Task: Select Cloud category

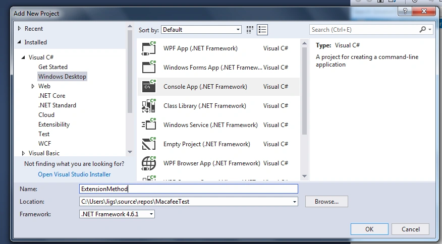Action: click(x=46, y=115)
